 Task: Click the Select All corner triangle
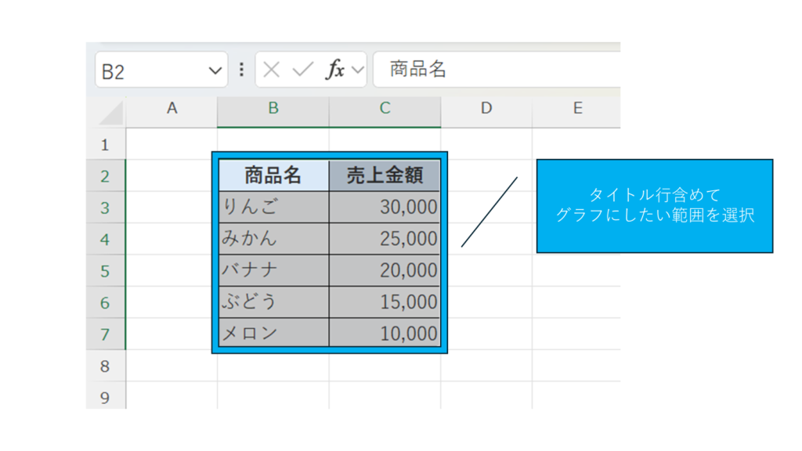(x=111, y=113)
